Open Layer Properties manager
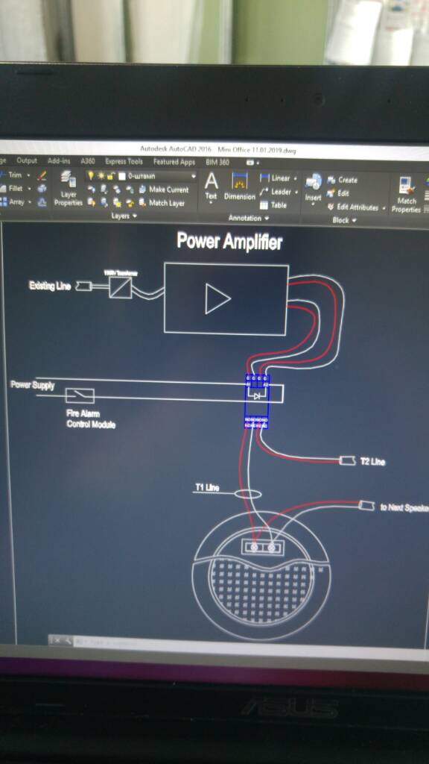The height and width of the screenshot is (764, 429). click(68, 190)
